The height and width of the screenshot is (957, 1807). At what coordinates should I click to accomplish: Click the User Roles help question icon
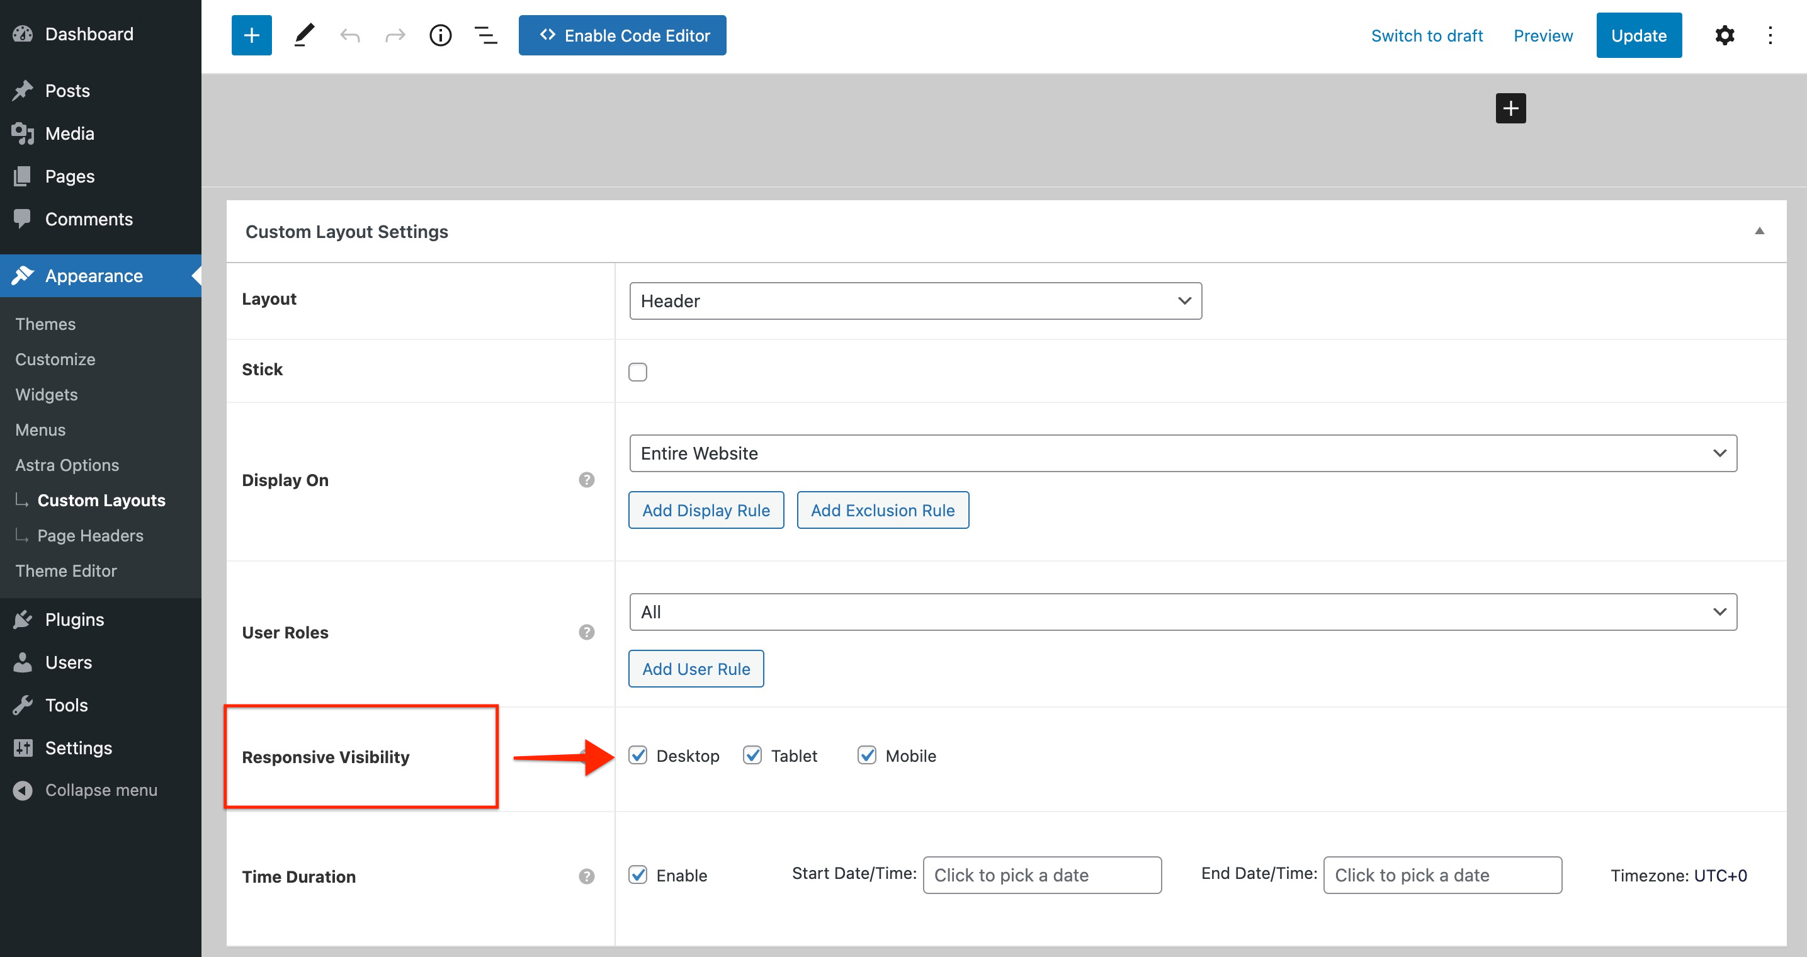[586, 632]
